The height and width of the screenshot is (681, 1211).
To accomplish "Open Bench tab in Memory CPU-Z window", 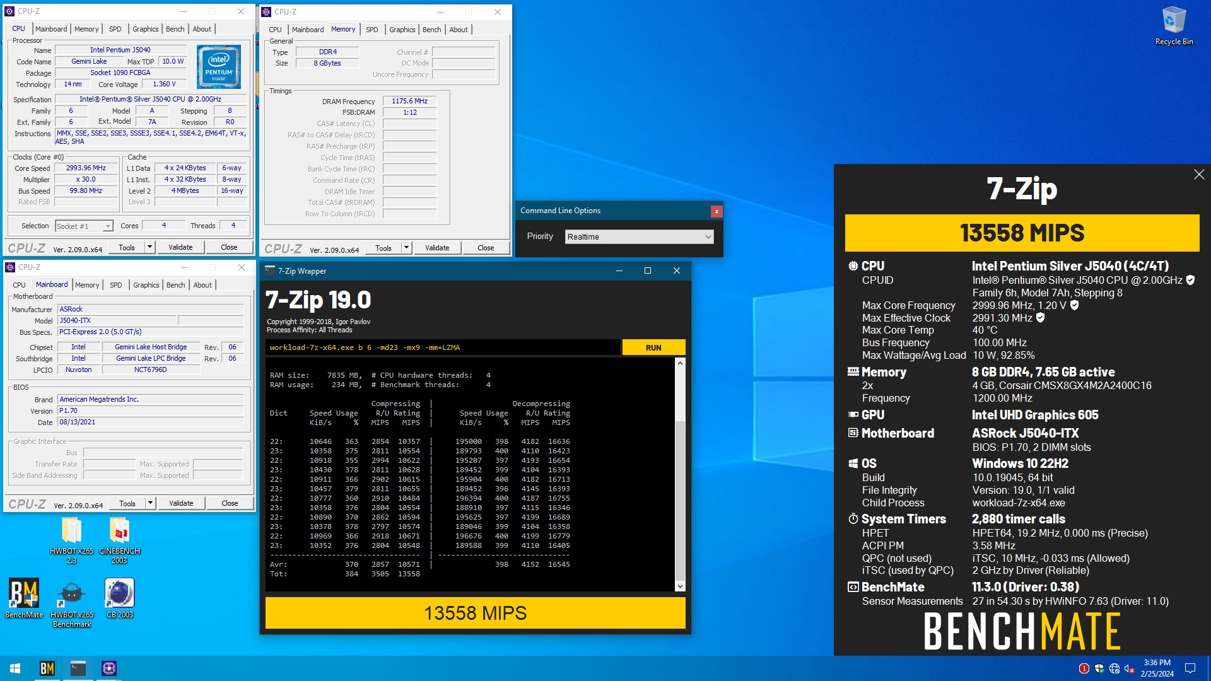I will tap(432, 30).
